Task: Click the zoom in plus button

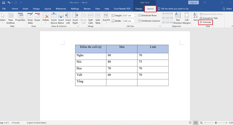Action: (226, 123)
